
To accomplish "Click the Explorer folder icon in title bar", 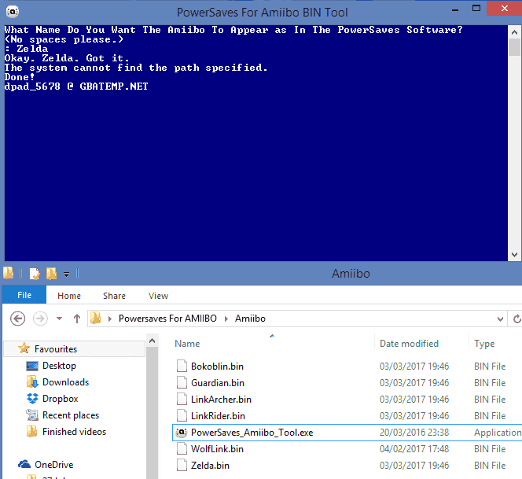I will (x=9, y=273).
